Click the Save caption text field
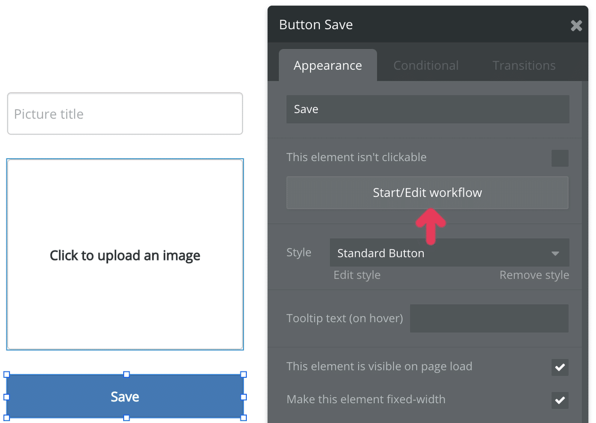The height and width of the screenshot is (423, 596). [x=428, y=109]
